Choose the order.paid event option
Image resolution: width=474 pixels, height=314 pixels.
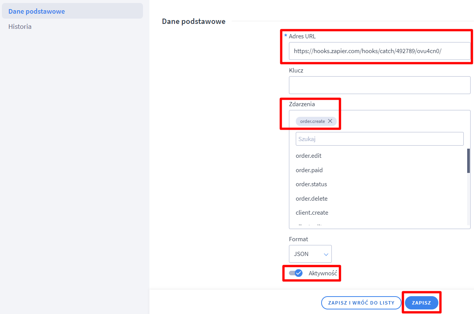pyautogui.click(x=309, y=170)
